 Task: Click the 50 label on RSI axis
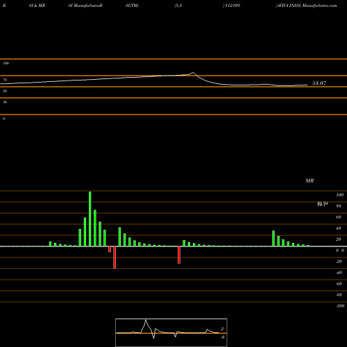[5, 91]
